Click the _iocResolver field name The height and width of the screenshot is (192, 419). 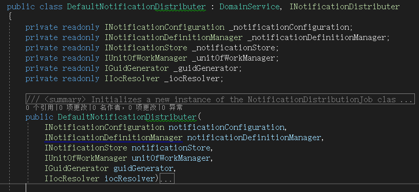click(x=192, y=79)
